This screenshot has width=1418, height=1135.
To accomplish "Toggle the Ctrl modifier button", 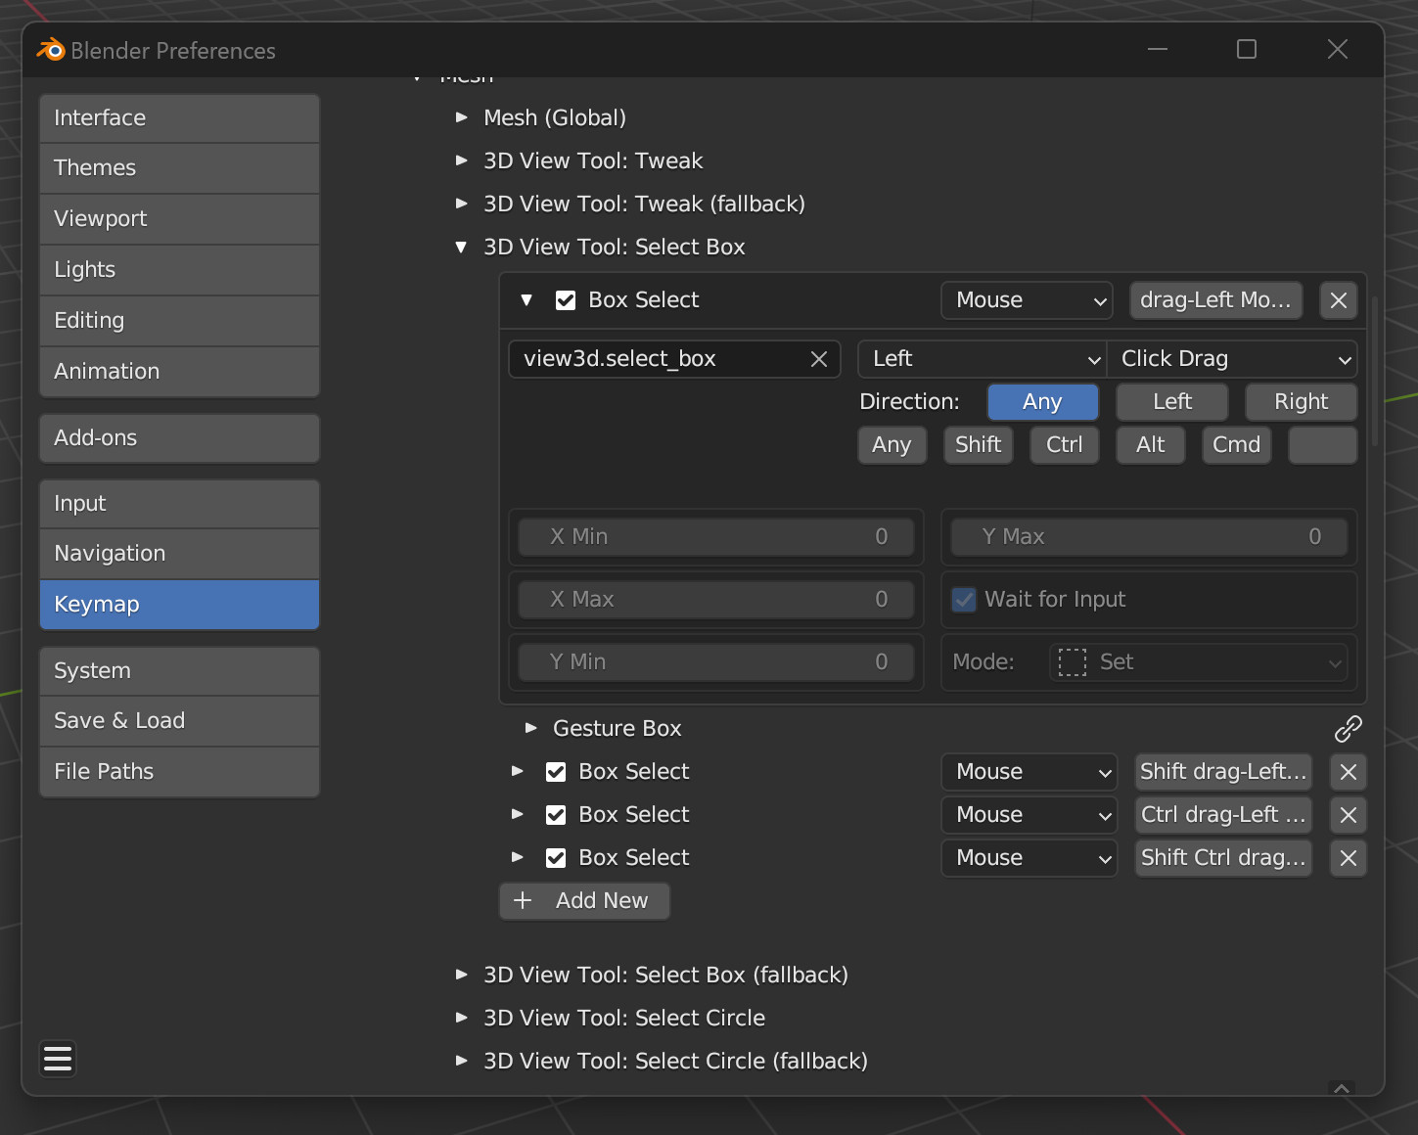I will tap(1065, 445).
